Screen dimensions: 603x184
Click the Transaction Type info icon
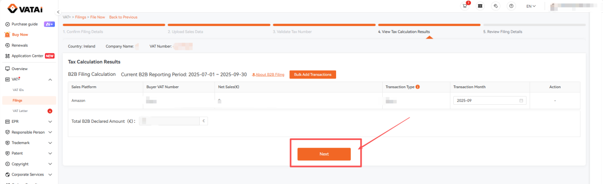(x=418, y=87)
